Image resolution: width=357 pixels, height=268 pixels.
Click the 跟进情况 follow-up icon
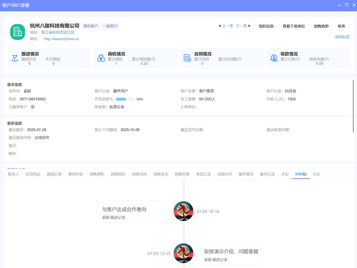[15, 58]
